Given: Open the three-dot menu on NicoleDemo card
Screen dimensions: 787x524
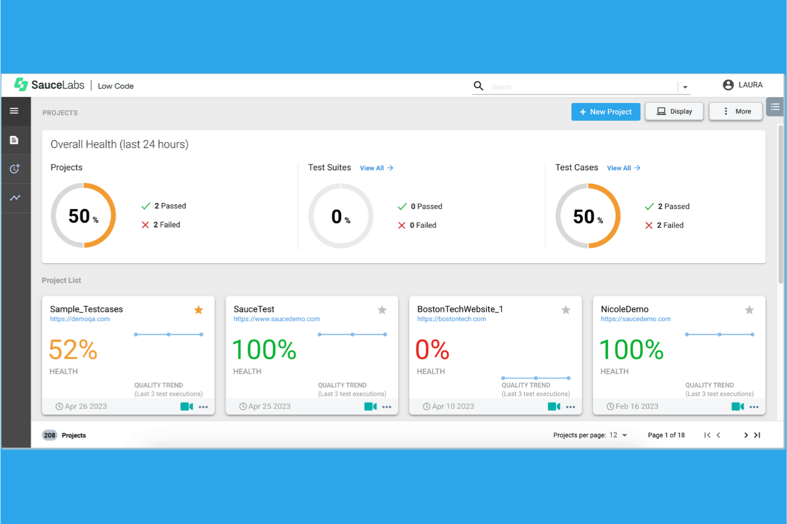Looking at the screenshot, I should (754, 407).
